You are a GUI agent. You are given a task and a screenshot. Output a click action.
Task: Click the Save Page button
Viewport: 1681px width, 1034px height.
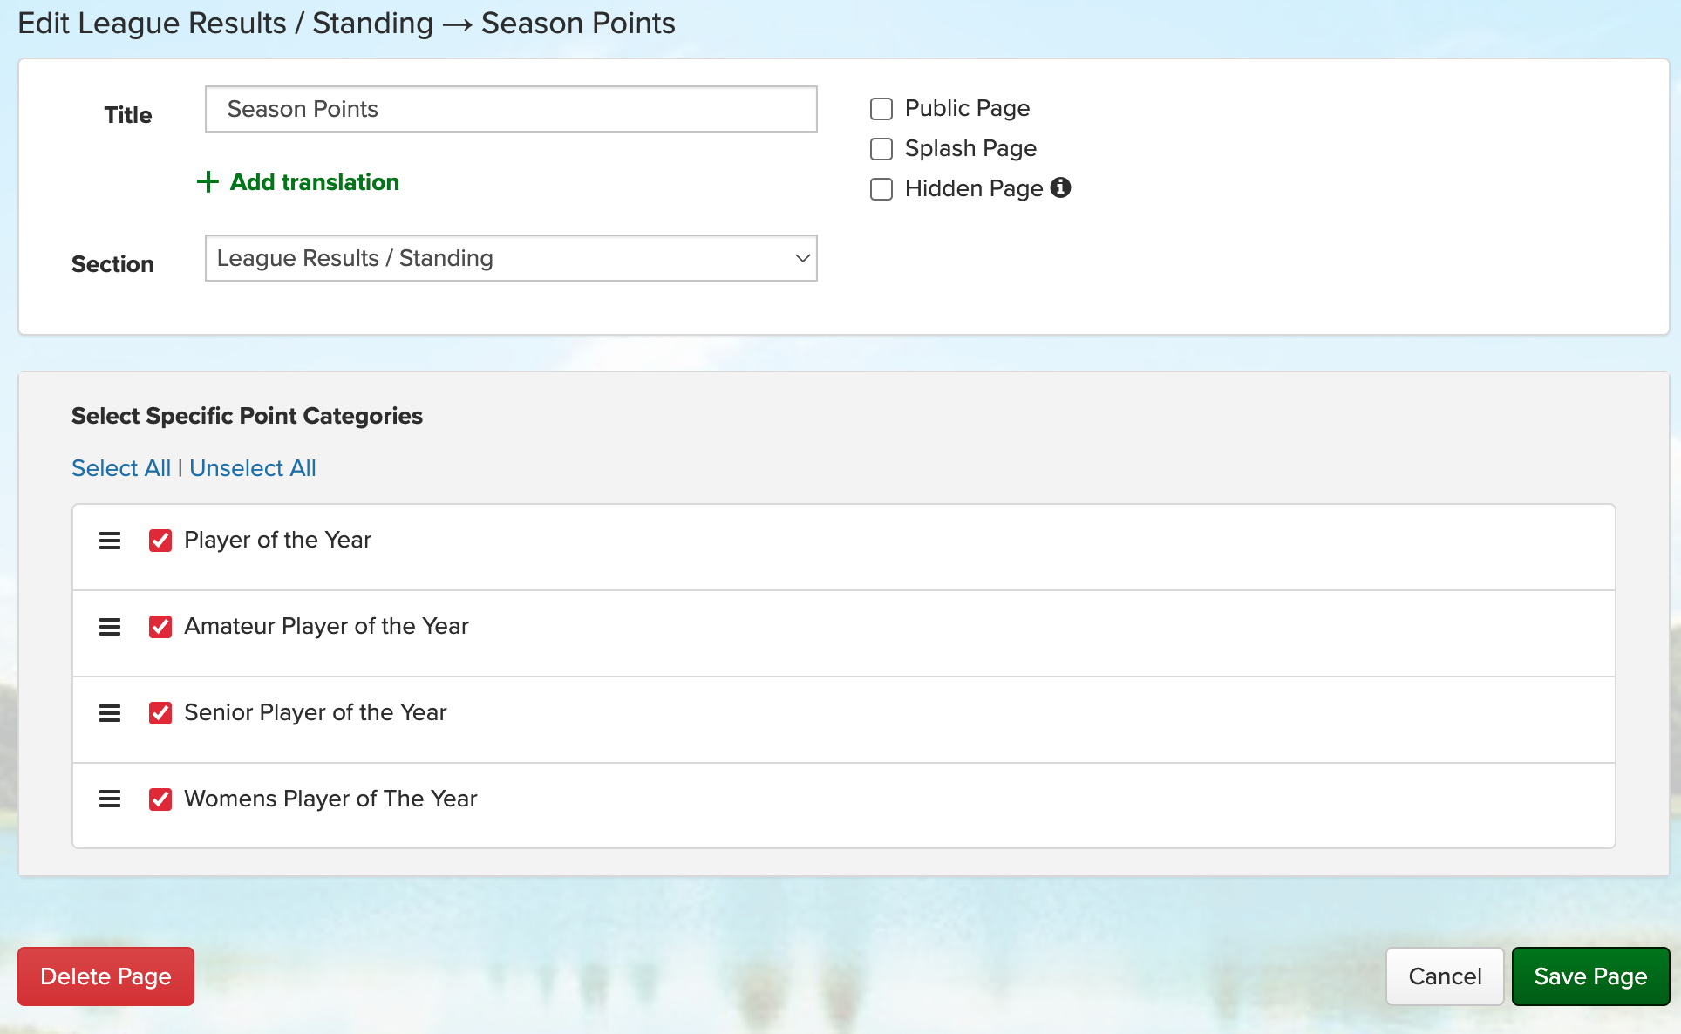coord(1590,976)
